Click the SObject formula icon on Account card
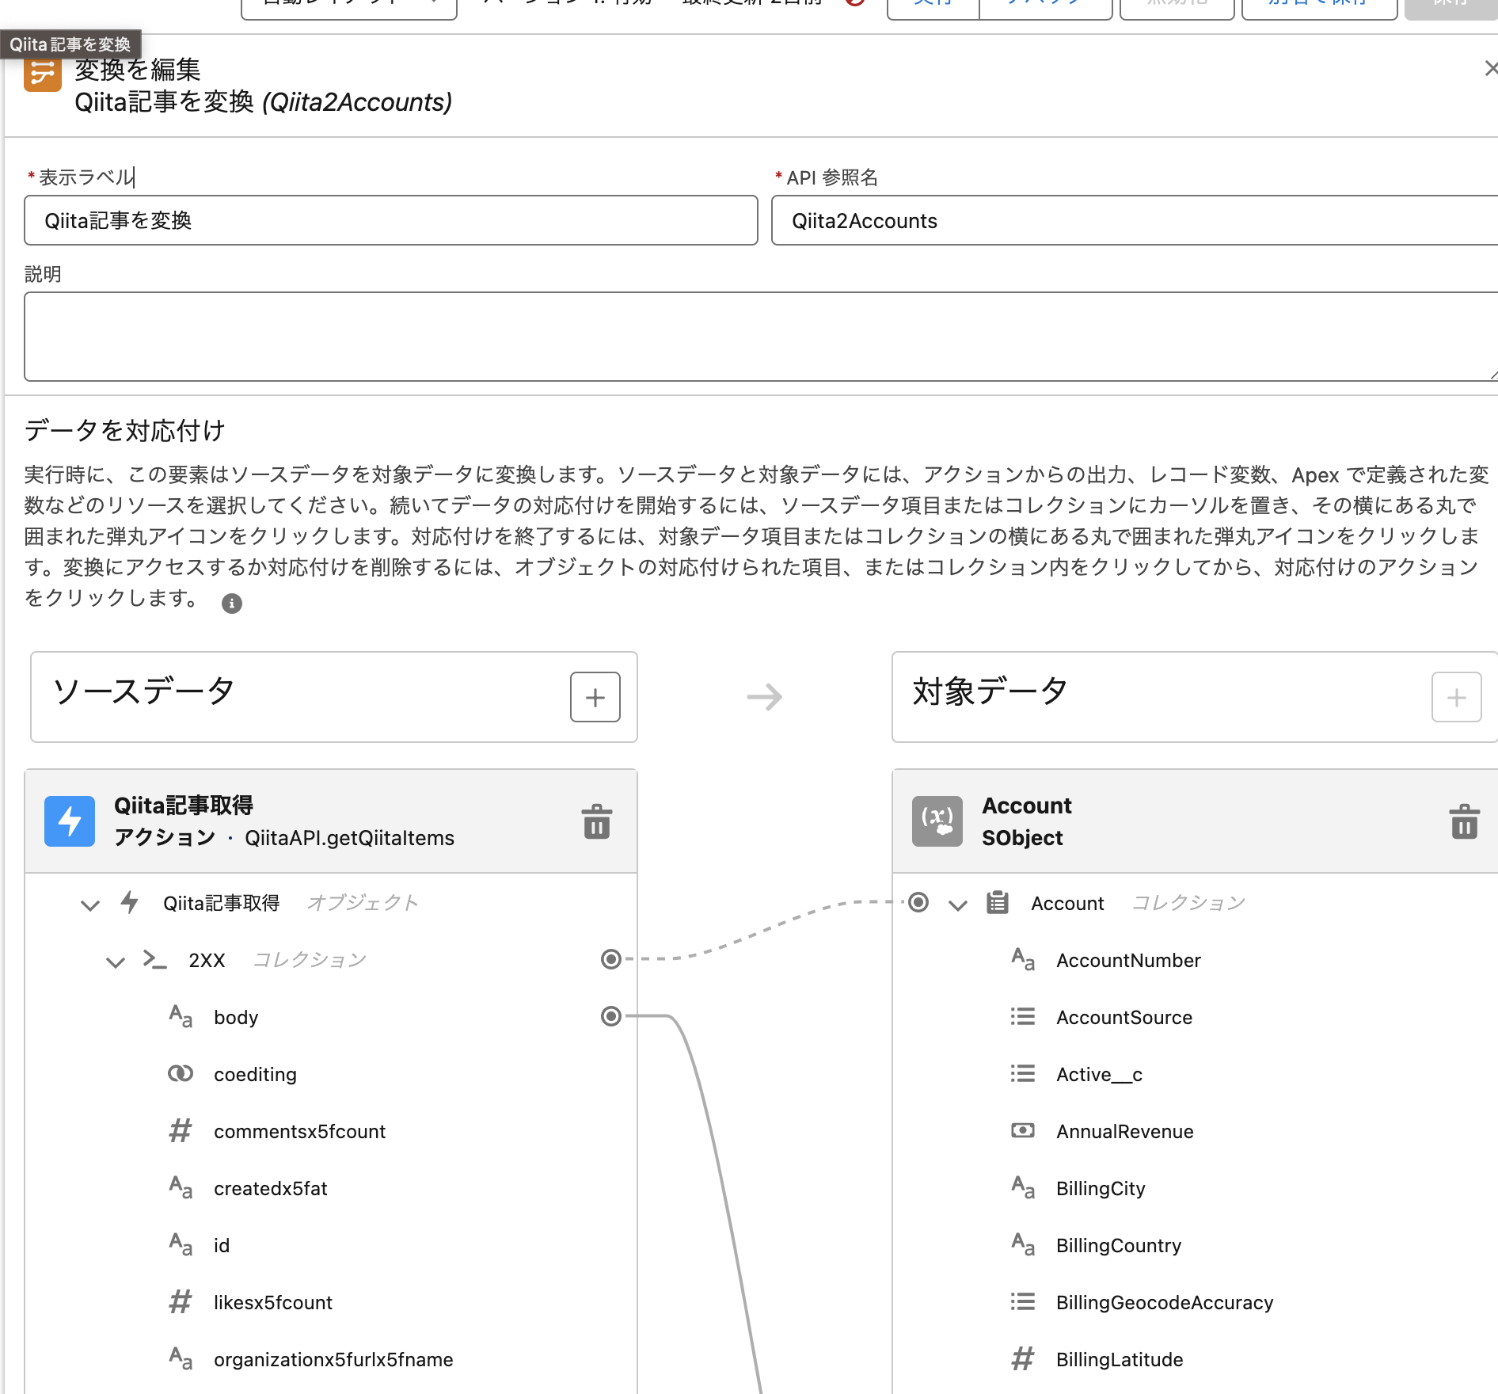The height and width of the screenshot is (1394, 1498). click(937, 821)
